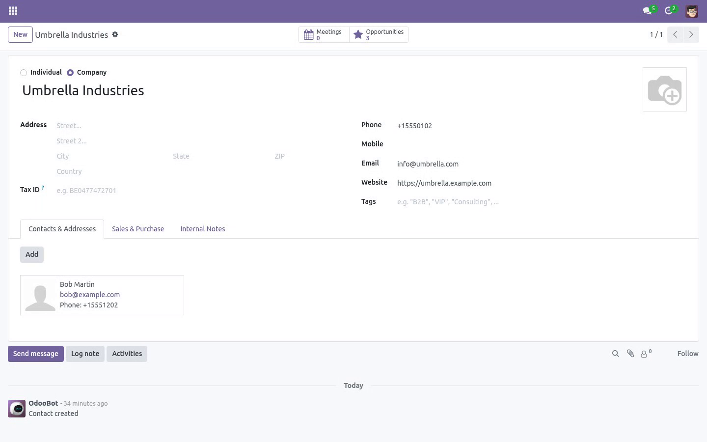Viewport: 707px width, 442px height.
Task: Search messages with the chatter magnifier icon
Action: point(615,354)
